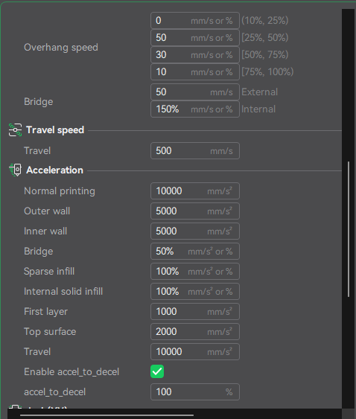Select the Inner wall acceleration value
The height and width of the screenshot is (419, 356).
[x=195, y=231]
